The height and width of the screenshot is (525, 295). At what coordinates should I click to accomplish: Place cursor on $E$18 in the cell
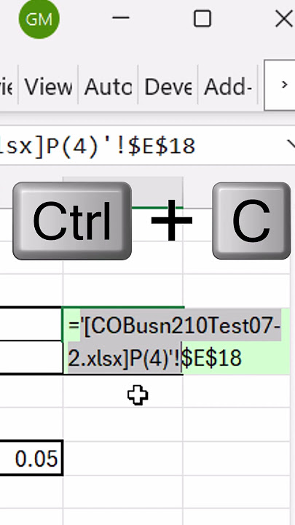pos(211,358)
